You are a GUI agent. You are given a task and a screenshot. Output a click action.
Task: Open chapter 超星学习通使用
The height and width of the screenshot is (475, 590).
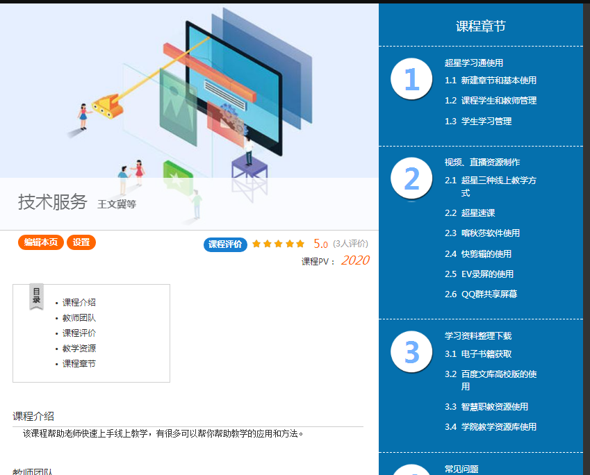tap(474, 62)
